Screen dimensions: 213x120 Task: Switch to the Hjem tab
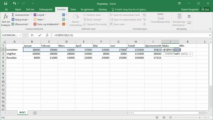pyautogui.click(x=18, y=10)
